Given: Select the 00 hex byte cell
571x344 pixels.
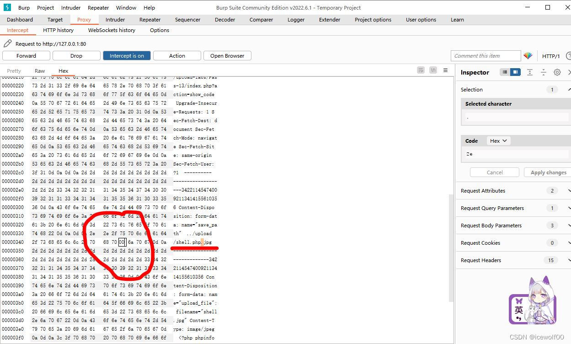Looking at the screenshot, I should coord(122,242).
